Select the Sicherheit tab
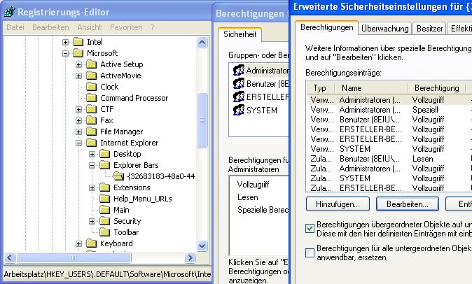This screenshot has height=284, width=472. pyautogui.click(x=240, y=34)
